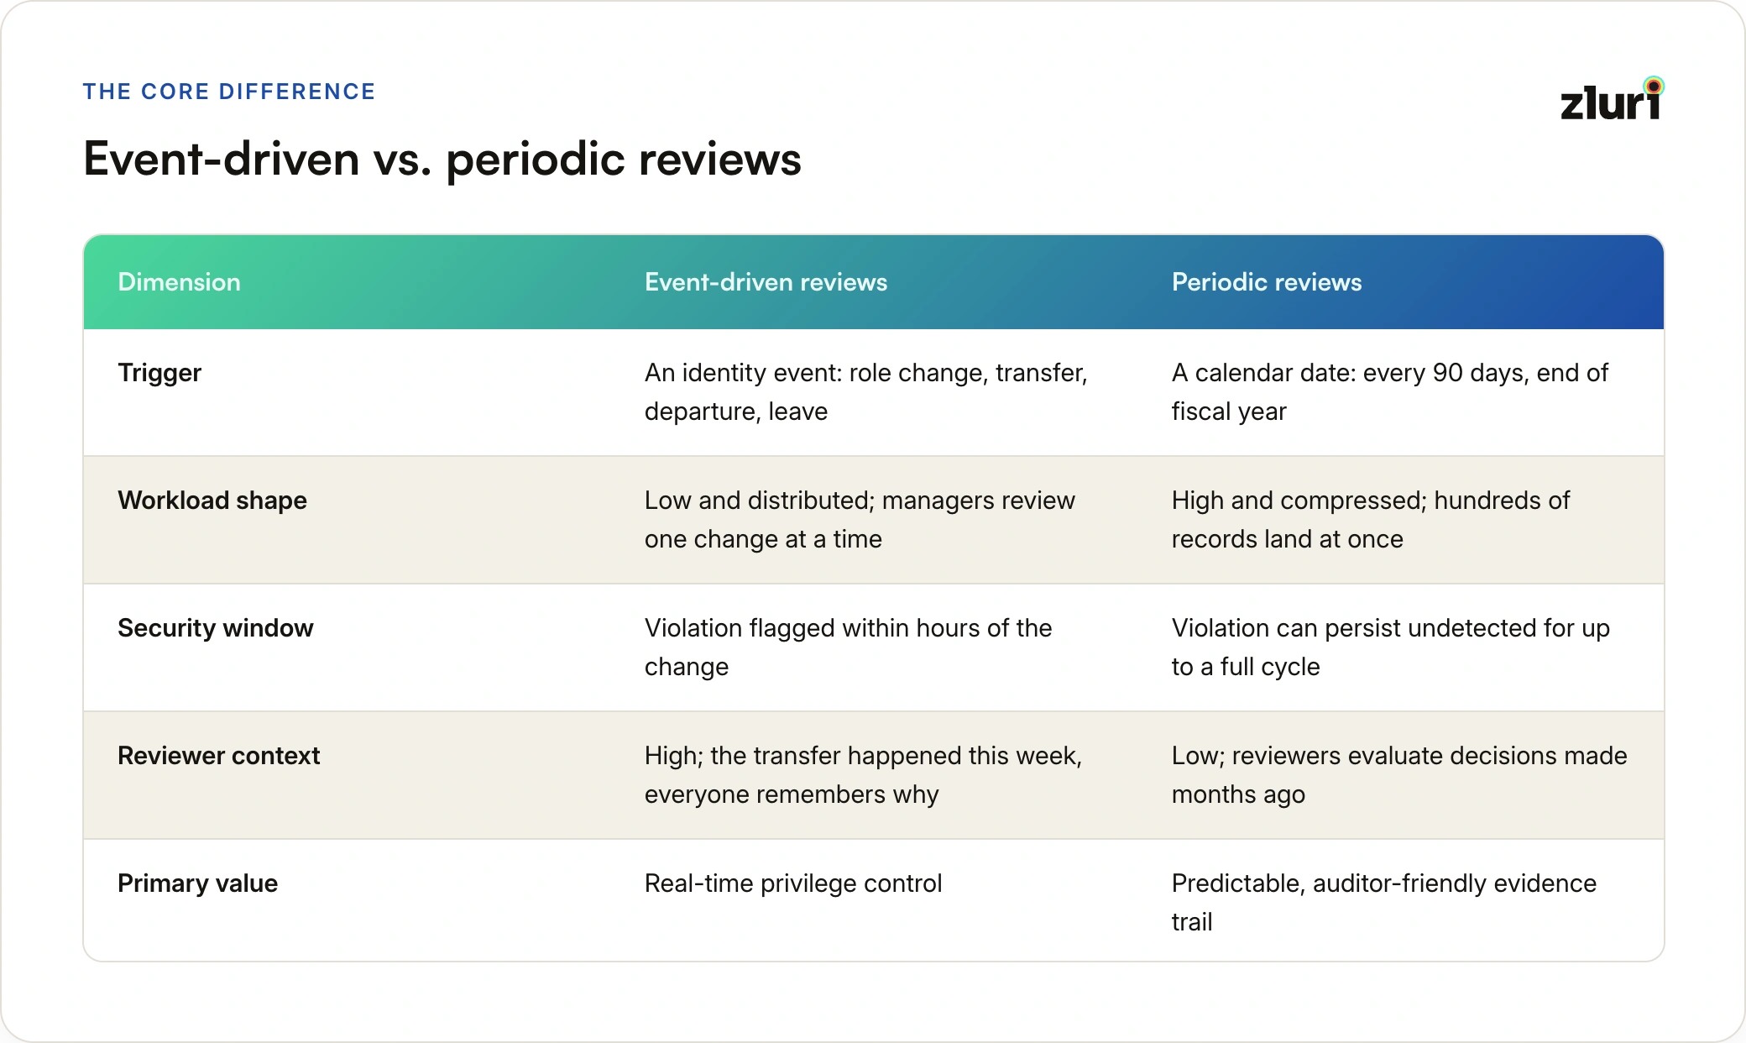Click the Workload shape row label
The width and height of the screenshot is (1746, 1043).
pos(212,501)
